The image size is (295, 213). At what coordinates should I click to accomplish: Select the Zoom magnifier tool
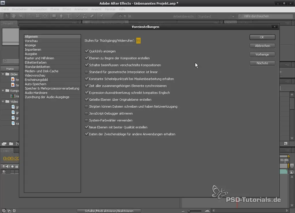[21, 16]
